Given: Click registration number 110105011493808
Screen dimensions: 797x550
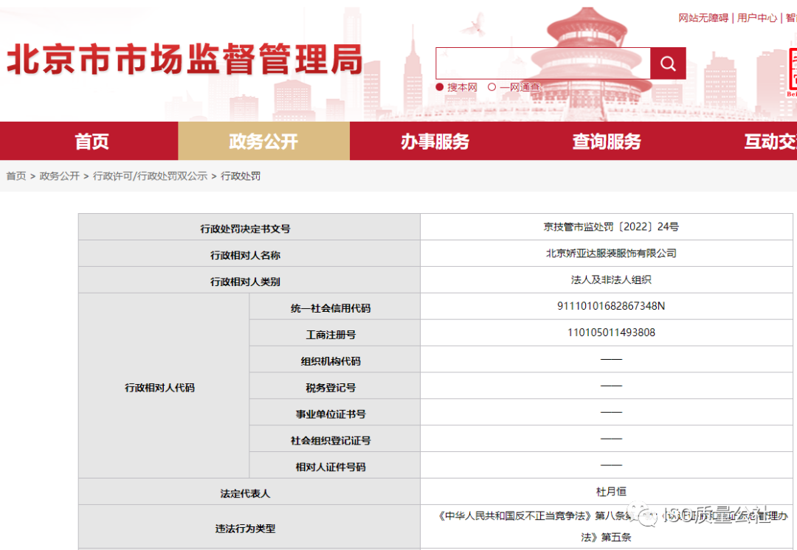Looking at the screenshot, I should click(x=611, y=332).
